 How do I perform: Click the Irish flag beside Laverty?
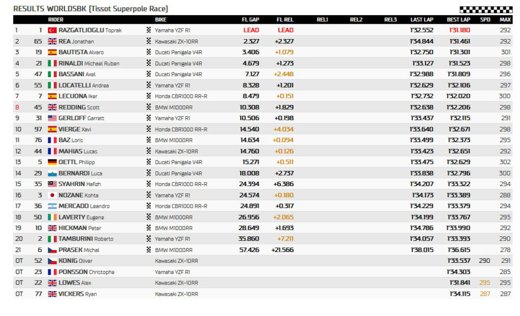pos(52,217)
